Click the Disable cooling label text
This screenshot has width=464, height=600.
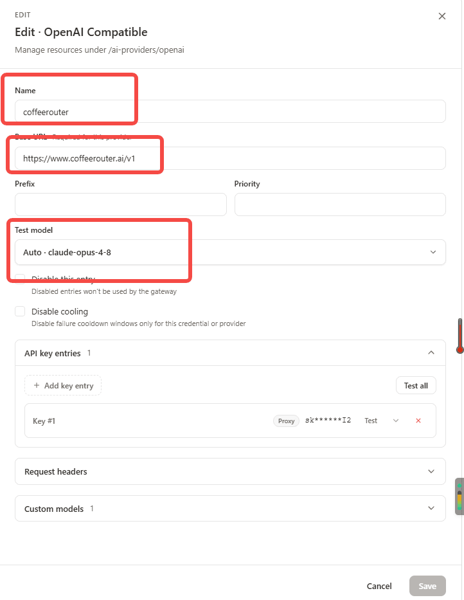click(x=60, y=311)
